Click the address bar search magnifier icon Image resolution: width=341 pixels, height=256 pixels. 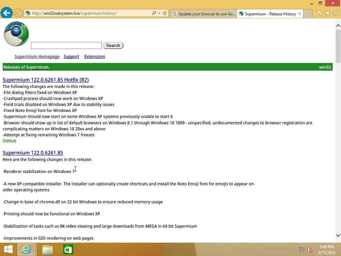point(154,13)
